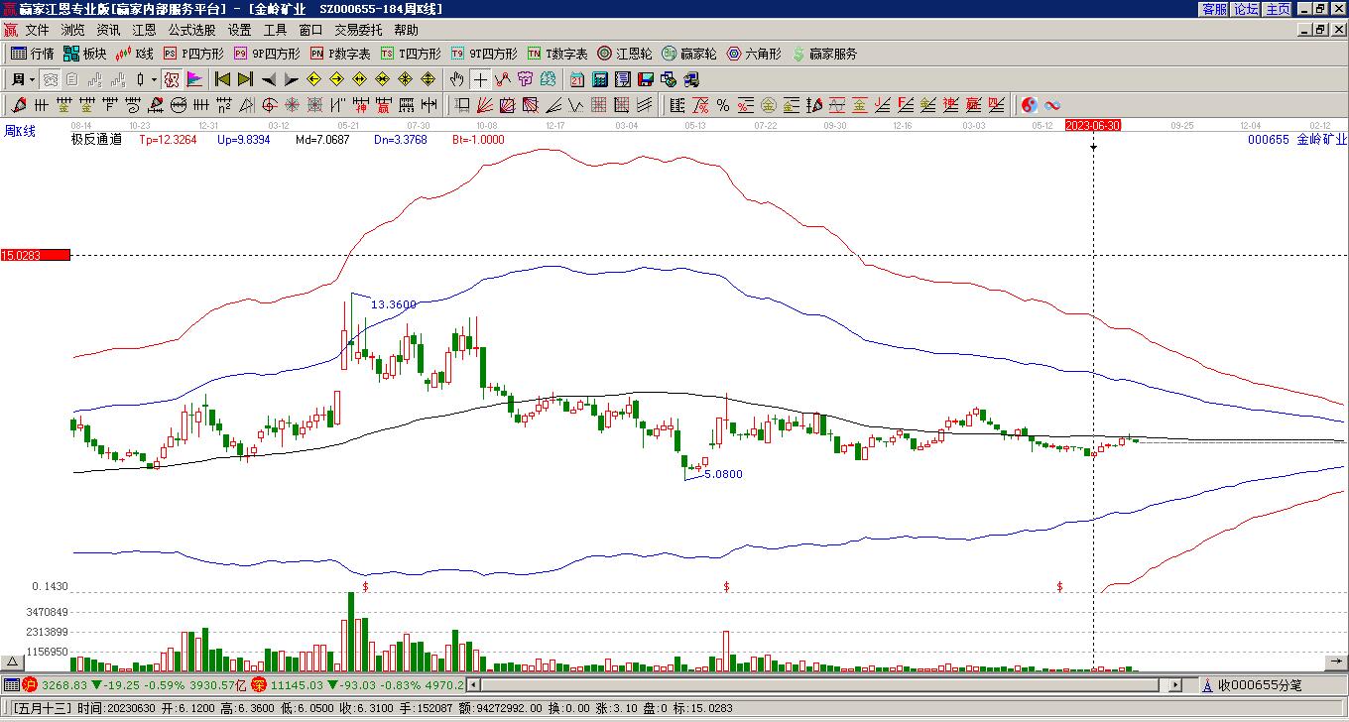Click the red 赢 character tool icon
The image size is (1349, 722).
point(383,105)
